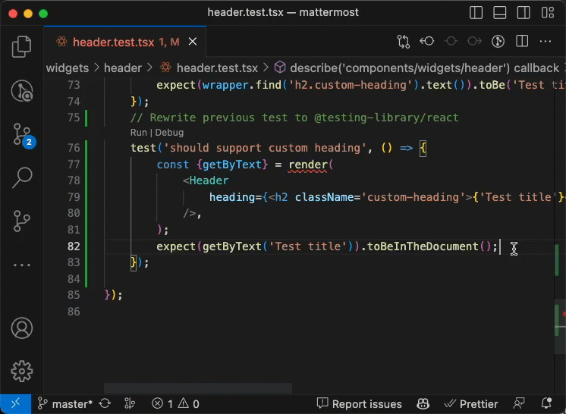Close the header.test.tsx tab

pyautogui.click(x=193, y=42)
